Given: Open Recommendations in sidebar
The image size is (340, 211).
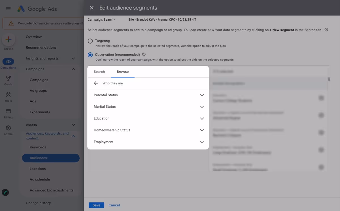Looking at the screenshot, I should (x=41, y=48).
